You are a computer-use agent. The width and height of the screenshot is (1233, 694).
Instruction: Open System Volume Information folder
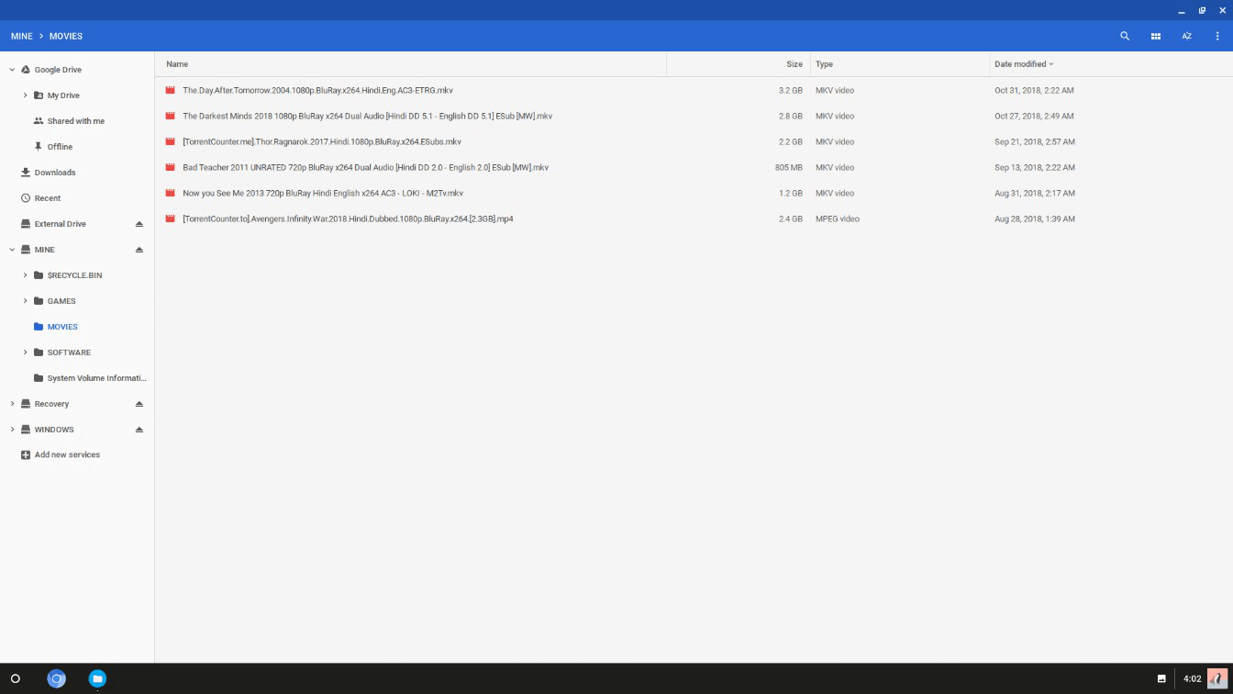[96, 378]
